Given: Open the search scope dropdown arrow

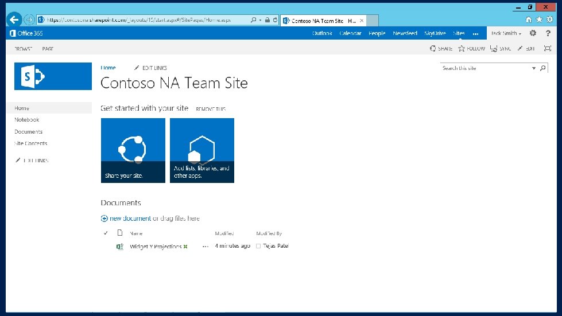Looking at the screenshot, I should (x=534, y=68).
